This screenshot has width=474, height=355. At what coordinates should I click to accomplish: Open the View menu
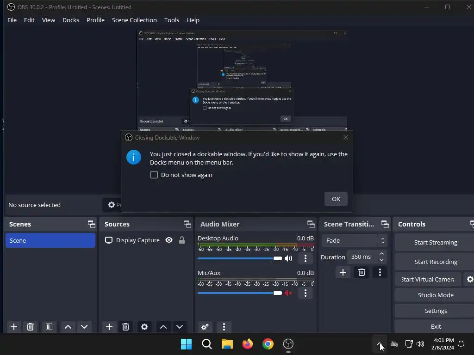tap(48, 20)
